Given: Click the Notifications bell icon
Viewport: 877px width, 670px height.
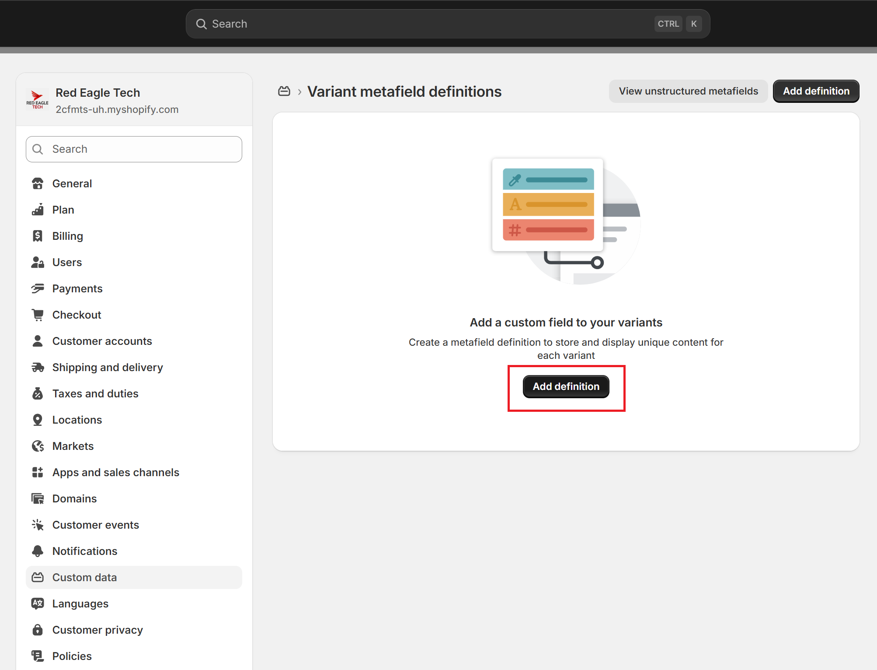Looking at the screenshot, I should (38, 551).
